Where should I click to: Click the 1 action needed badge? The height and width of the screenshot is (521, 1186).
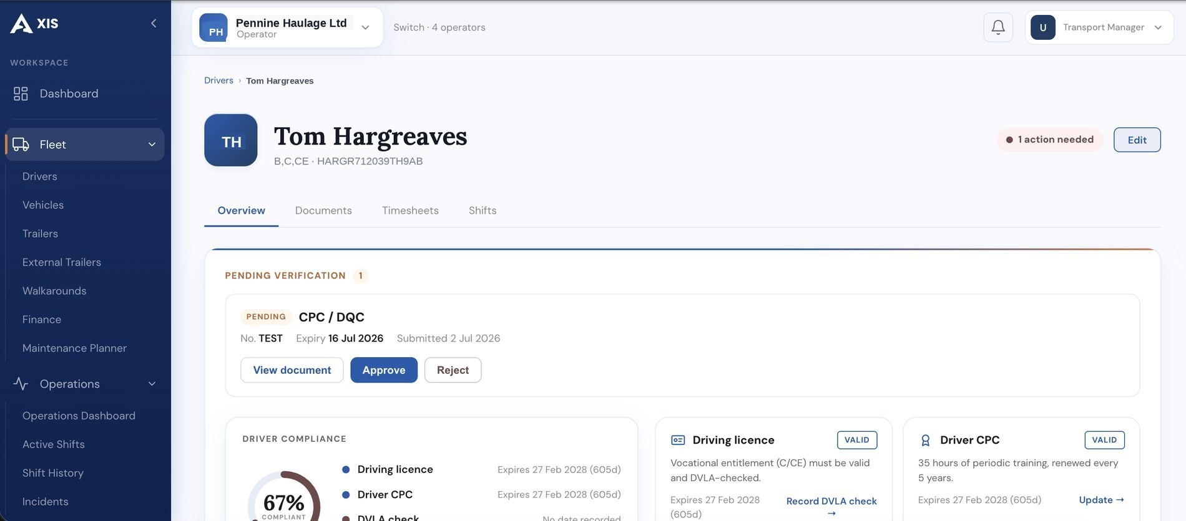pyautogui.click(x=1050, y=140)
